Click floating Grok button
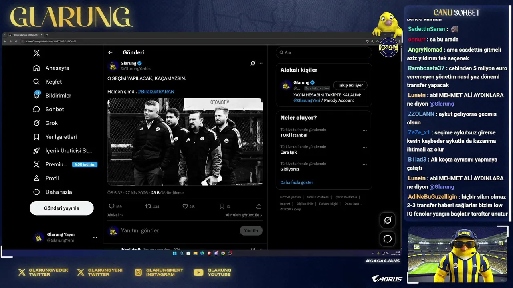The height and width of the screenshot is (288, 513). point(388,220)
